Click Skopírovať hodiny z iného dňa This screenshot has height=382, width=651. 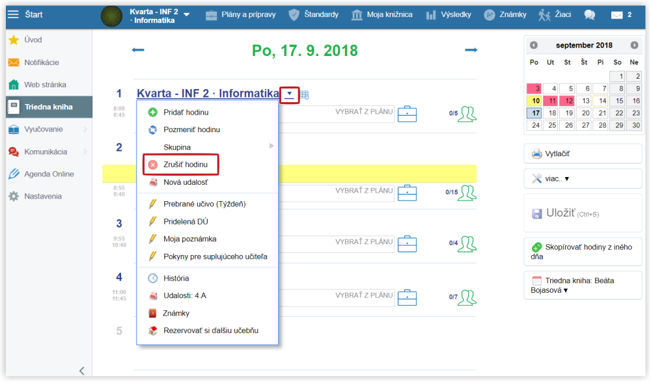(x=583, y=252)
